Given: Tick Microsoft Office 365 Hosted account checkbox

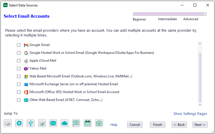Looking at the screenshot, I should 19,92.
